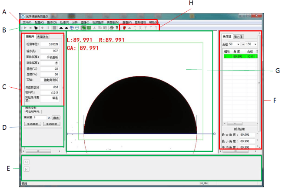Click the 滴液量 volume field containing 2
285x196 pixels.
coord(40,118)
